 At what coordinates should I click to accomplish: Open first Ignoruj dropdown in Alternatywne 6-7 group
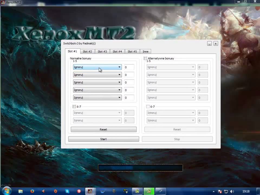pos(171,113)
